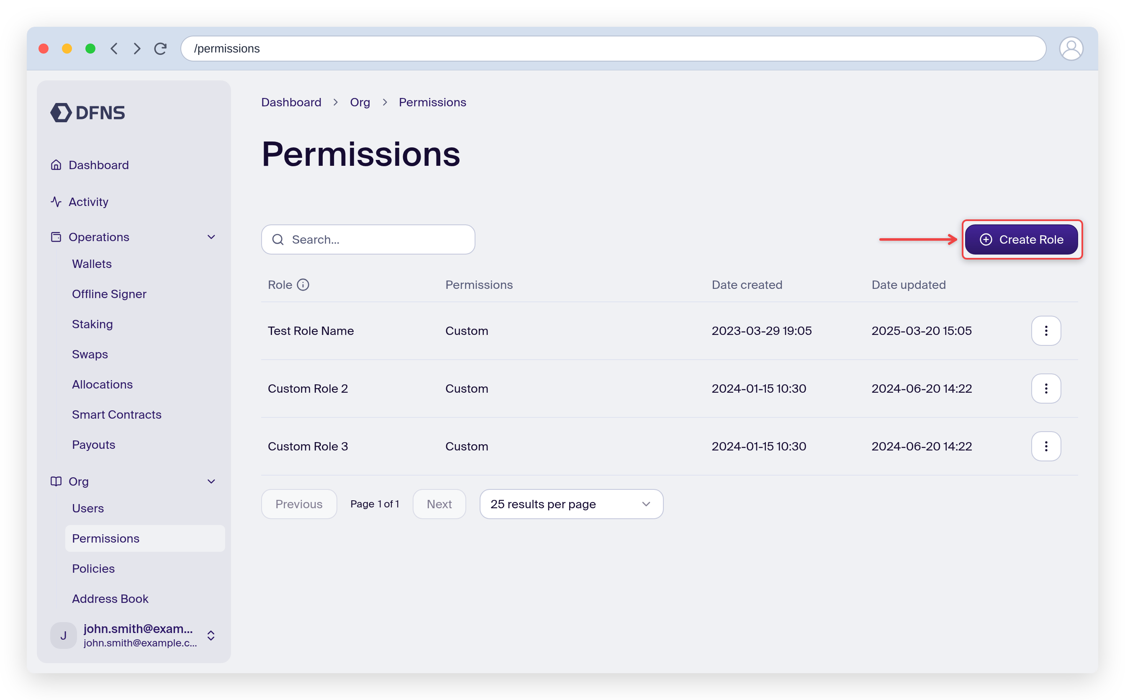Click the Operations section label
This screenshot has width=1125, height=700.
coord(99,237)
